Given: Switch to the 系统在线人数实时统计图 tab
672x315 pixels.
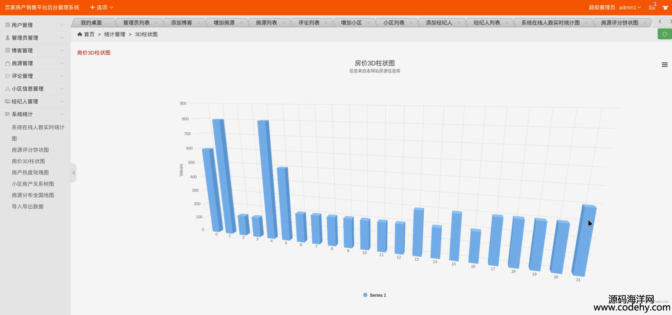Looking at the screenshot, I should pyautogui.click(x=550, y=23).
